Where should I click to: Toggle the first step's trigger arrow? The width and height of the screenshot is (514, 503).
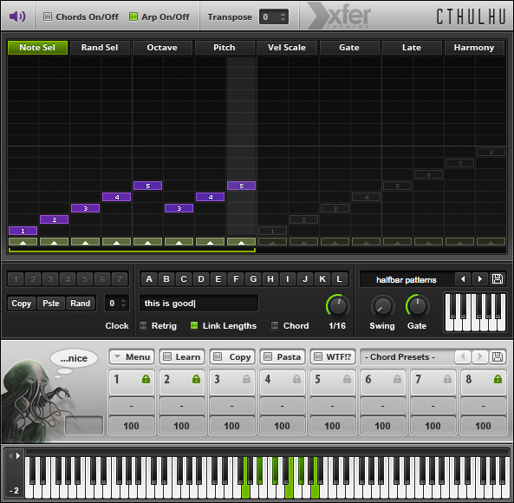[23, 242]
